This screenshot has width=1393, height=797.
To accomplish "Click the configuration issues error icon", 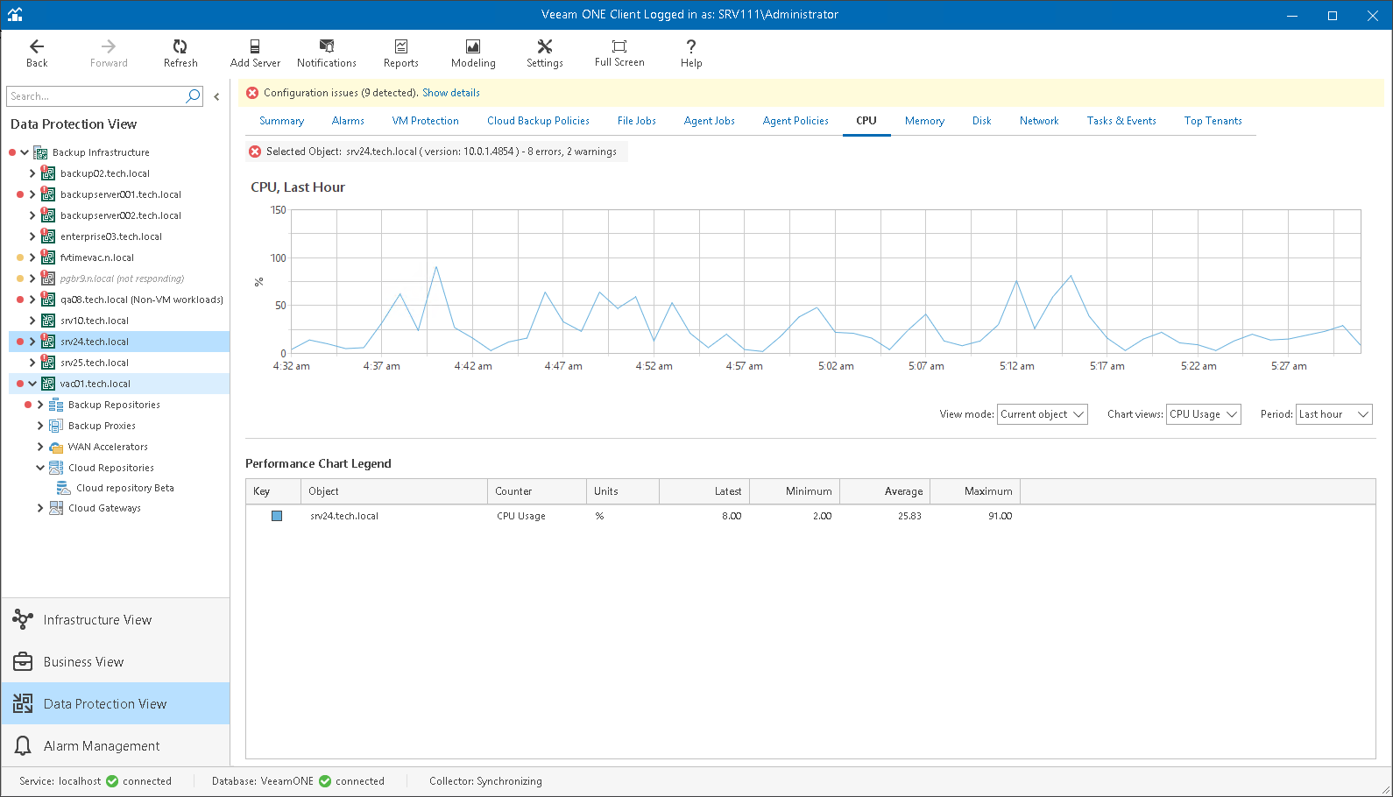I will pos(252,93).
